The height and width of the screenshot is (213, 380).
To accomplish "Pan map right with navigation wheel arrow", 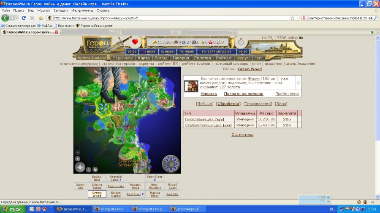I will click(177, 164).
